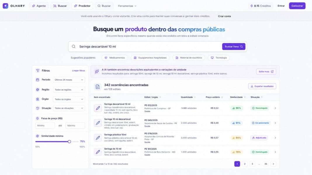Sort by Situação column
312x175 pixels.
(256, 97)
